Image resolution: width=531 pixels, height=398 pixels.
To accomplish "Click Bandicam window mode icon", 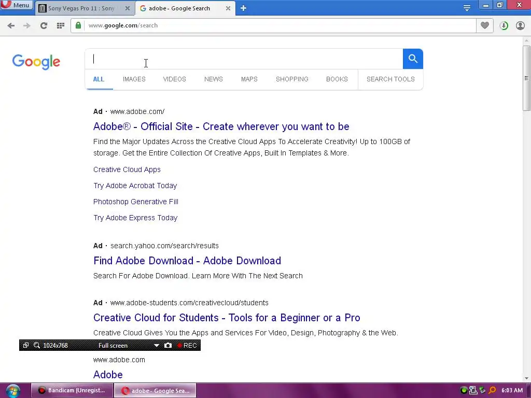I will pos(26,345).
